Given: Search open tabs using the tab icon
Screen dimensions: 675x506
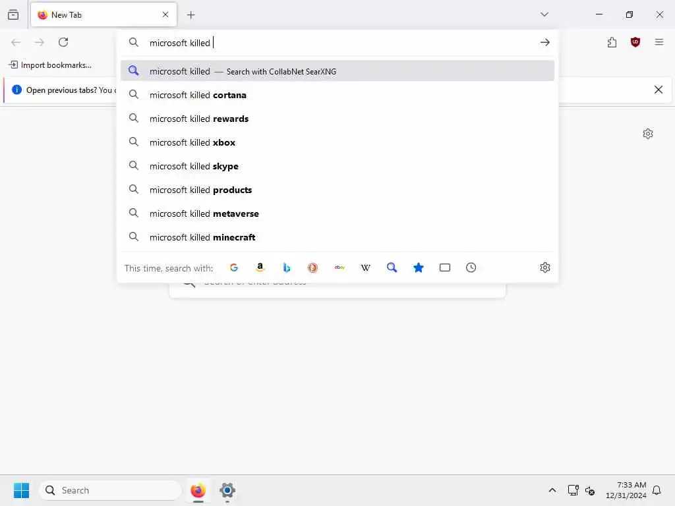Looking at the screenshot, I should (445, 267).
